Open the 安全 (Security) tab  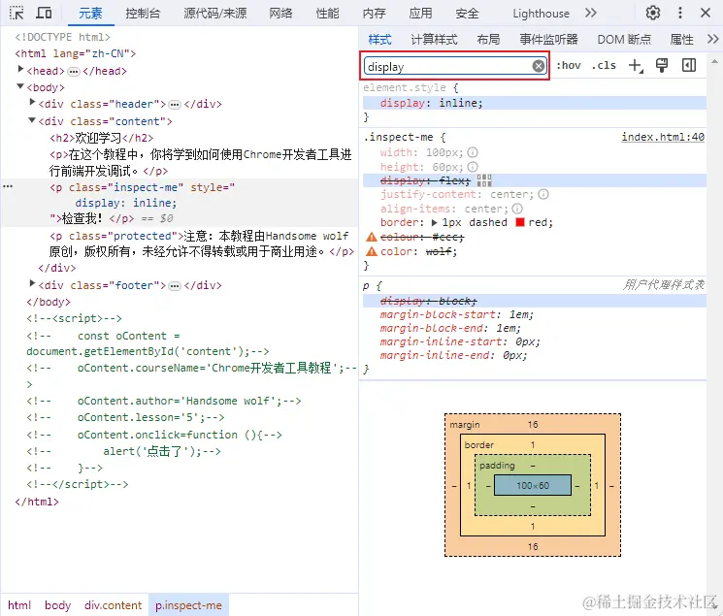click(x=467, y=14)
